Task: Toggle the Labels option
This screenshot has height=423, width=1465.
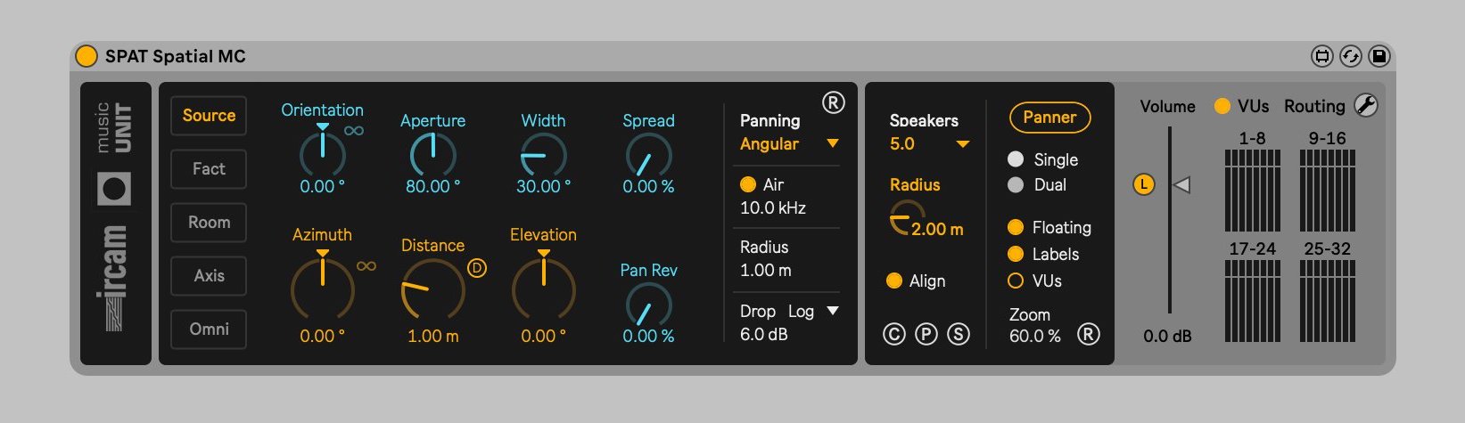Action: (x=1016, y=255)
